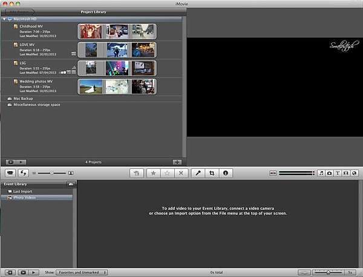
Task: Open the crop and rotate tool
Action: click(x=212, y=173)
